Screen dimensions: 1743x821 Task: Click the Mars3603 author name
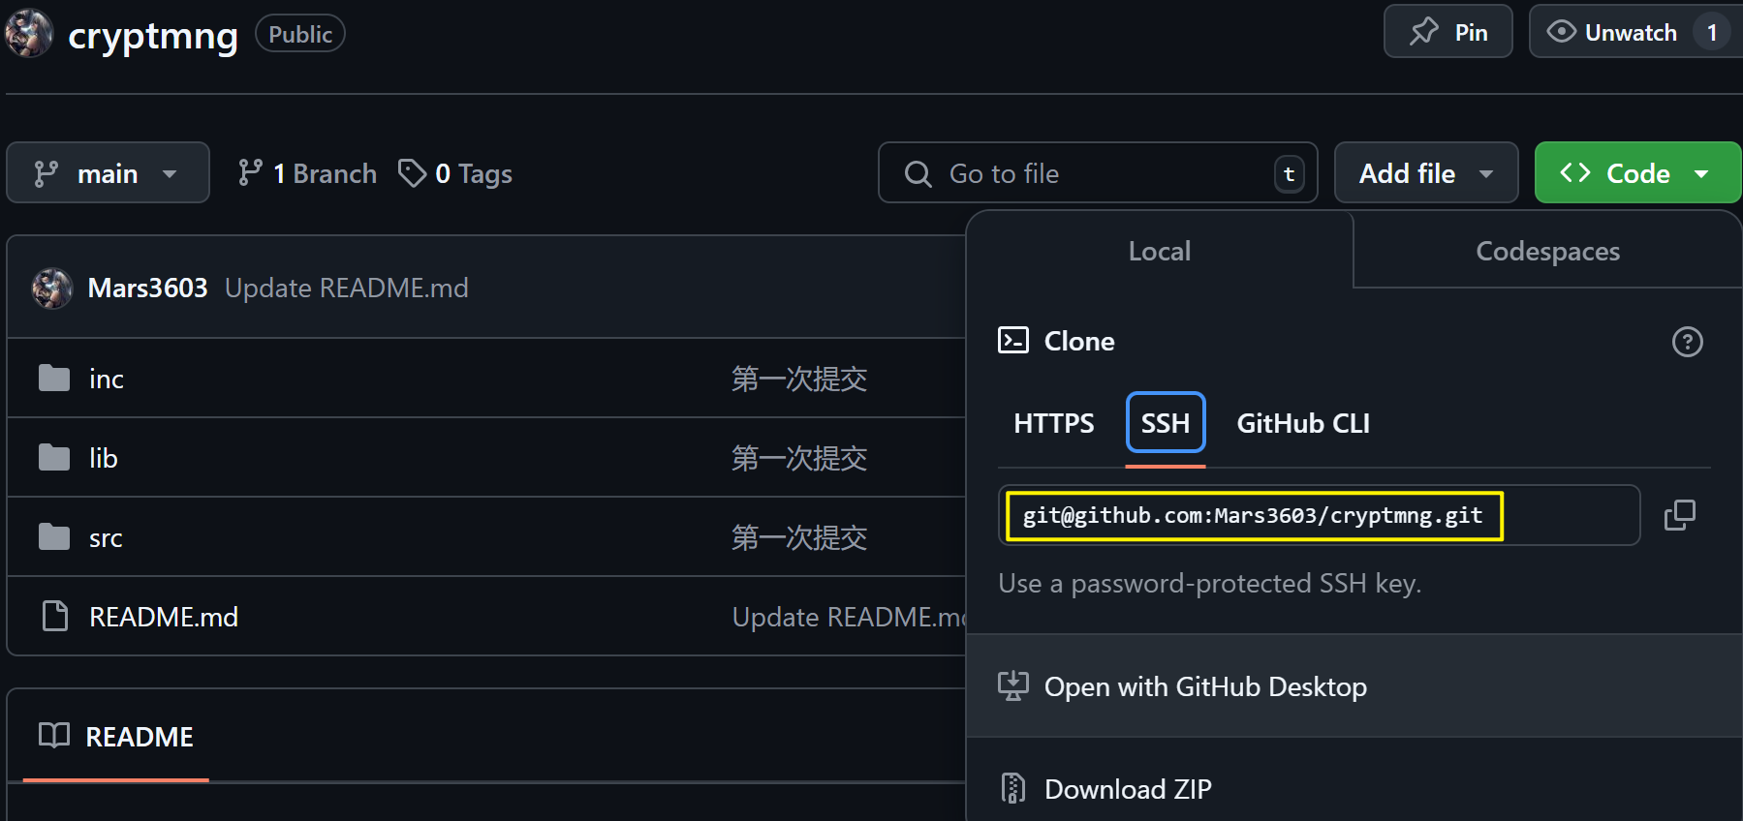coord(147,288)
